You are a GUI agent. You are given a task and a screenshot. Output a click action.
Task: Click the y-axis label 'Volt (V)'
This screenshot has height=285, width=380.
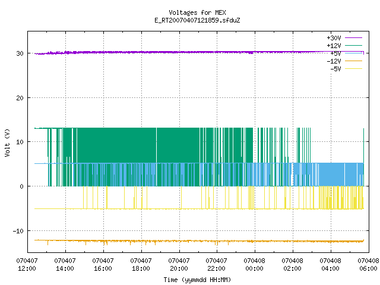point(7,142)
